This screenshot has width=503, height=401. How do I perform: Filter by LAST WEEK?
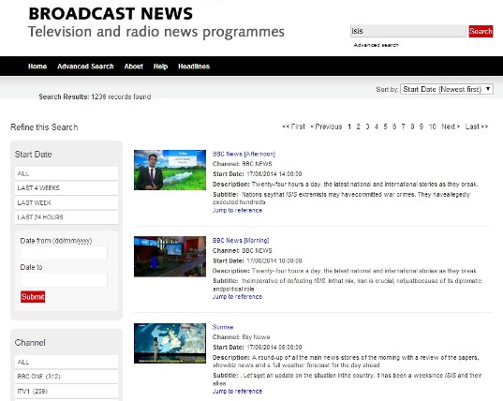click(67, 202)
